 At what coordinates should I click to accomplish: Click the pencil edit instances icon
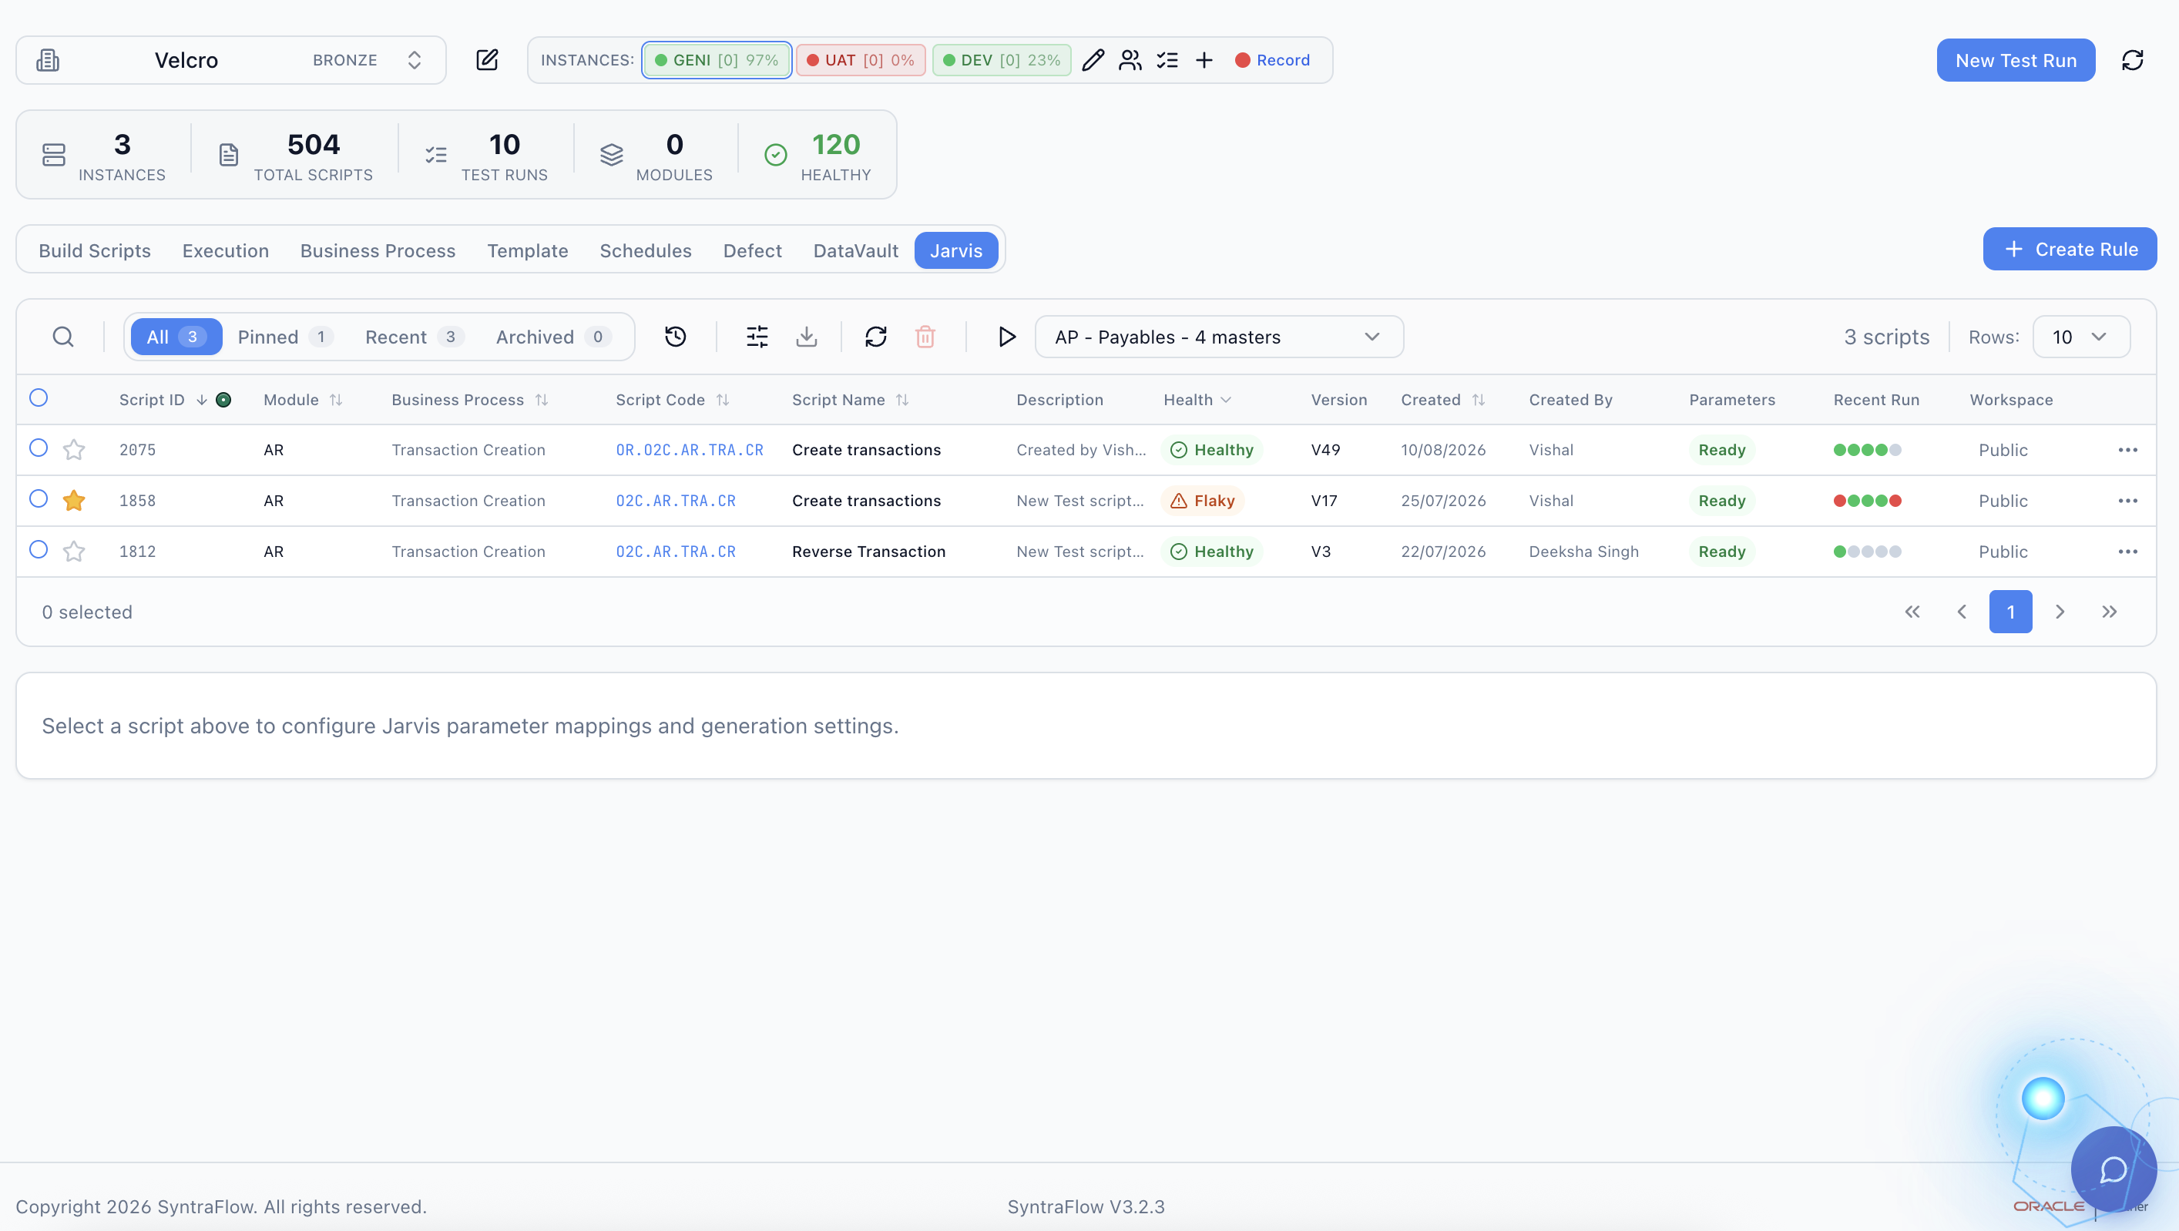[x=1093, y=60]
